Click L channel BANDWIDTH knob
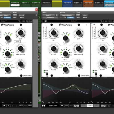 click(78, 48)
